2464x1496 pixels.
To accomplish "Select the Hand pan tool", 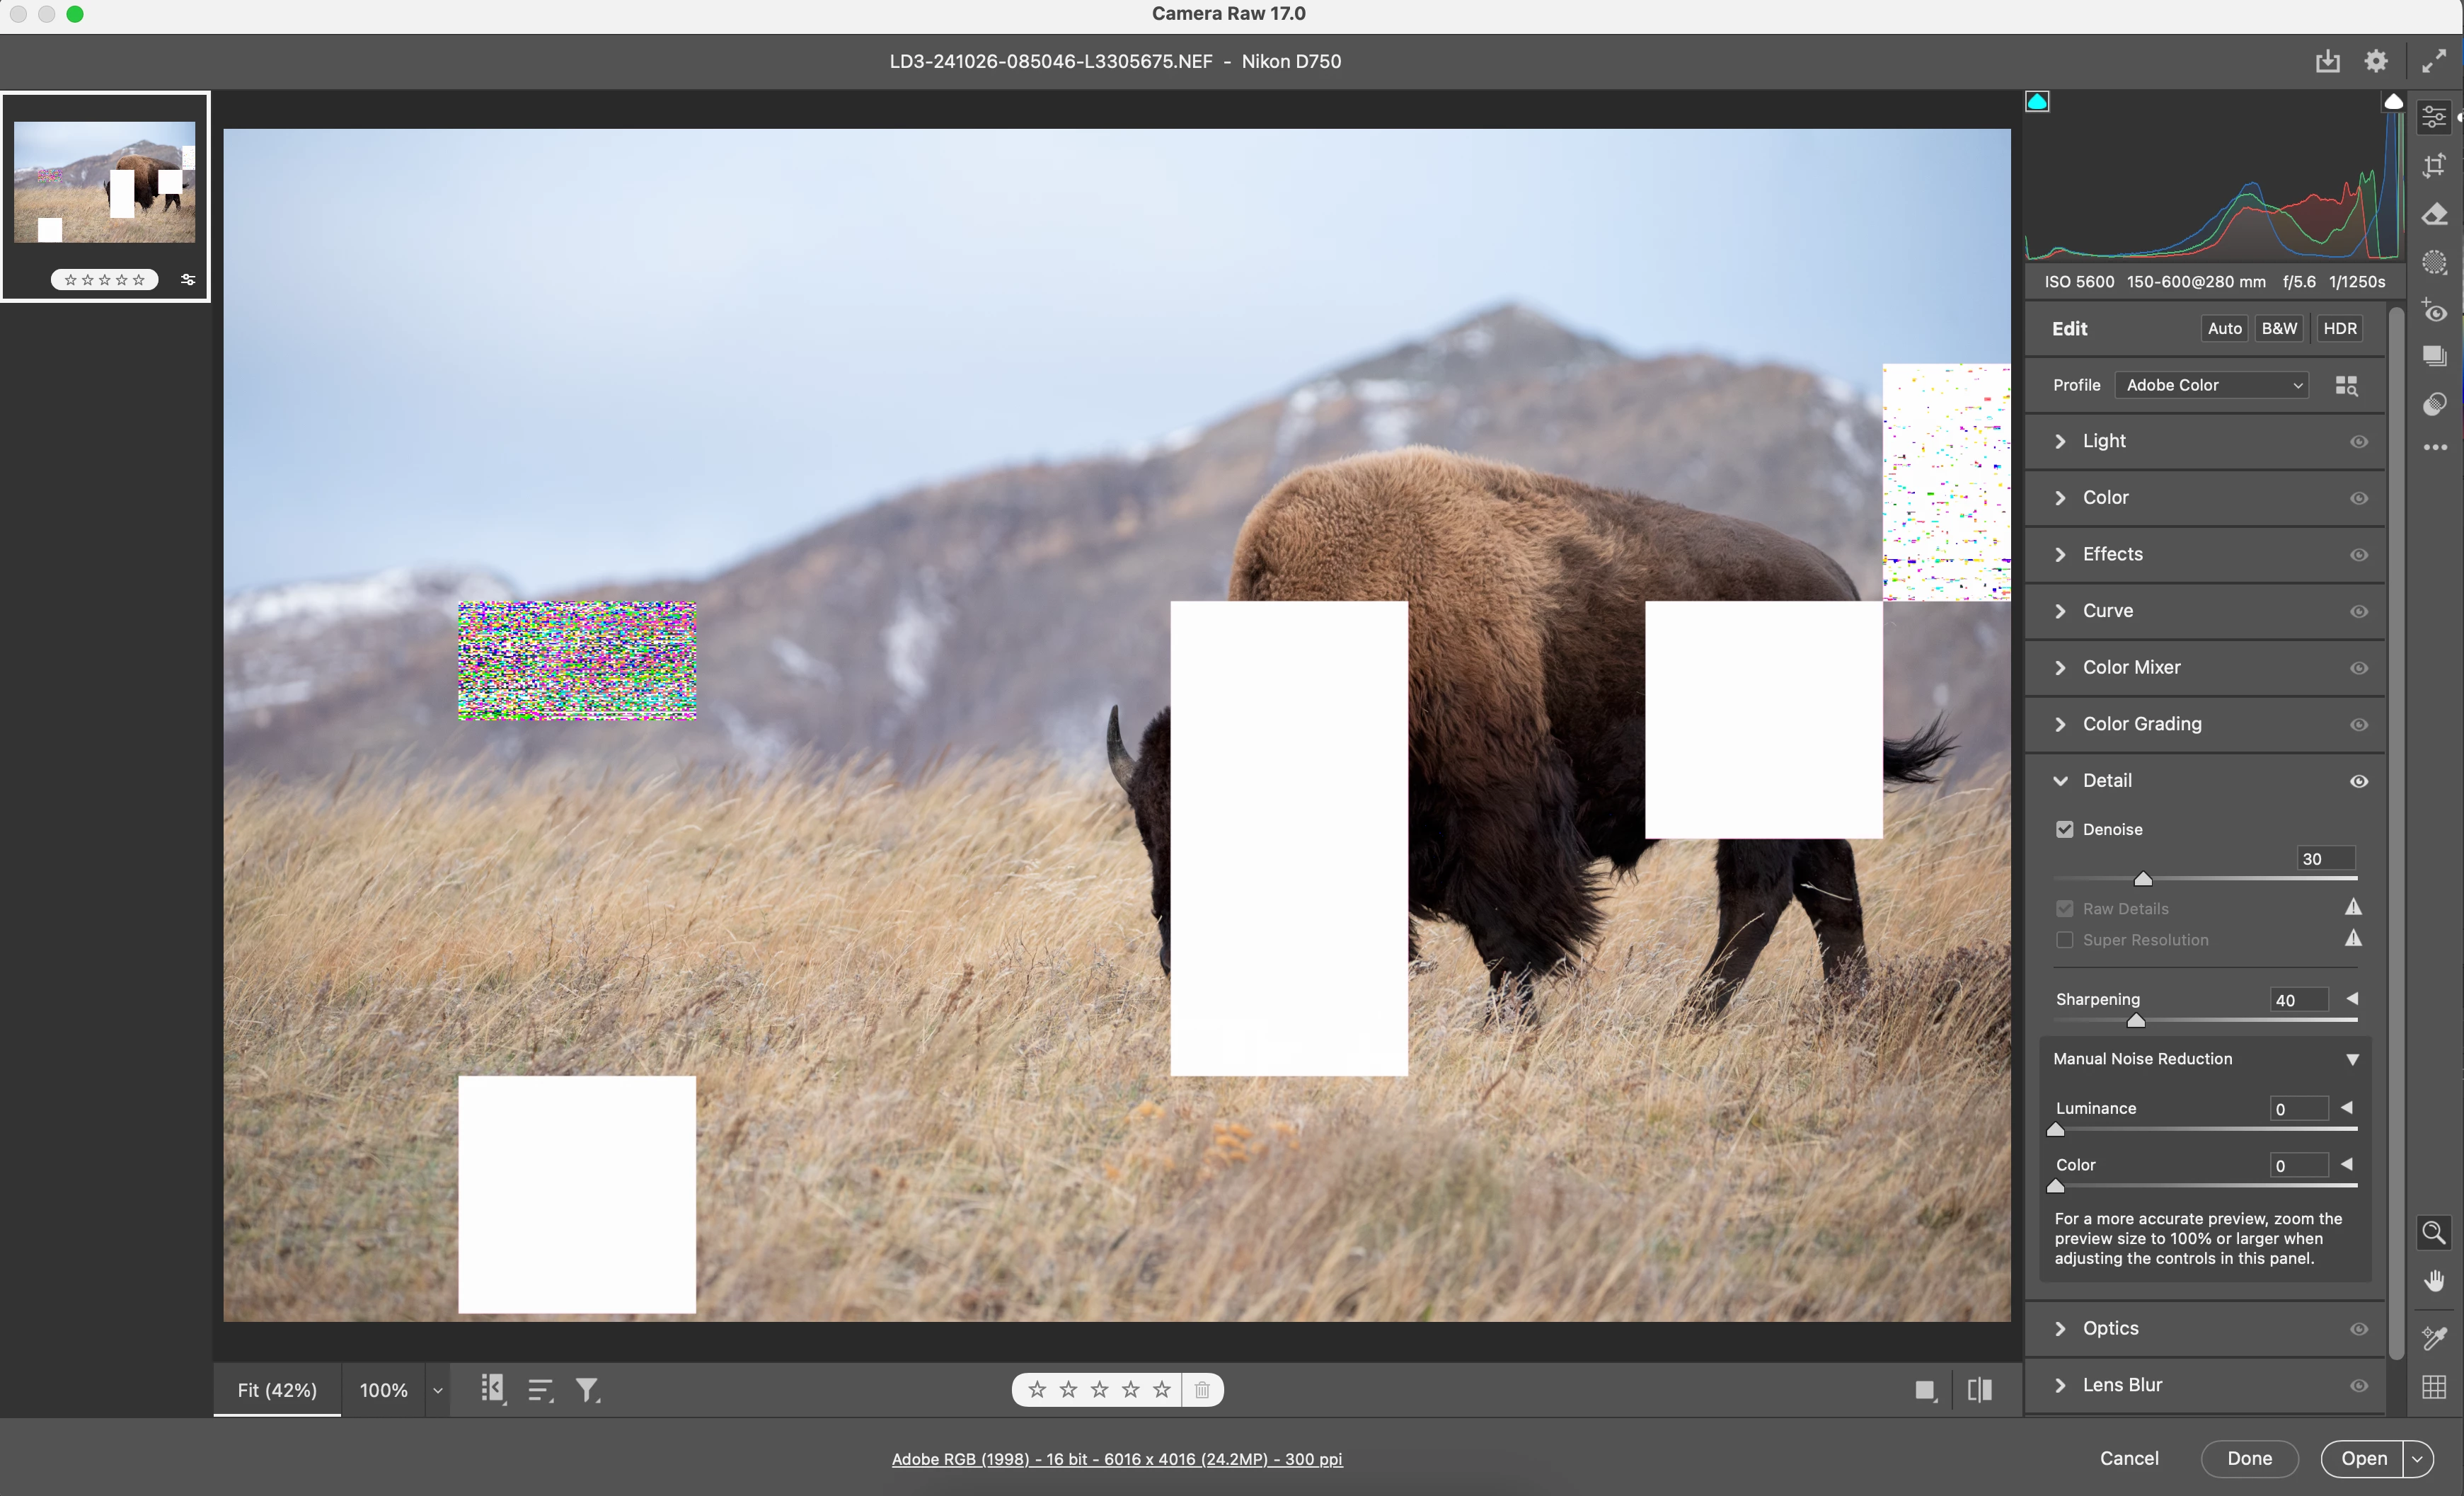I will (x=2434, y=1281).
